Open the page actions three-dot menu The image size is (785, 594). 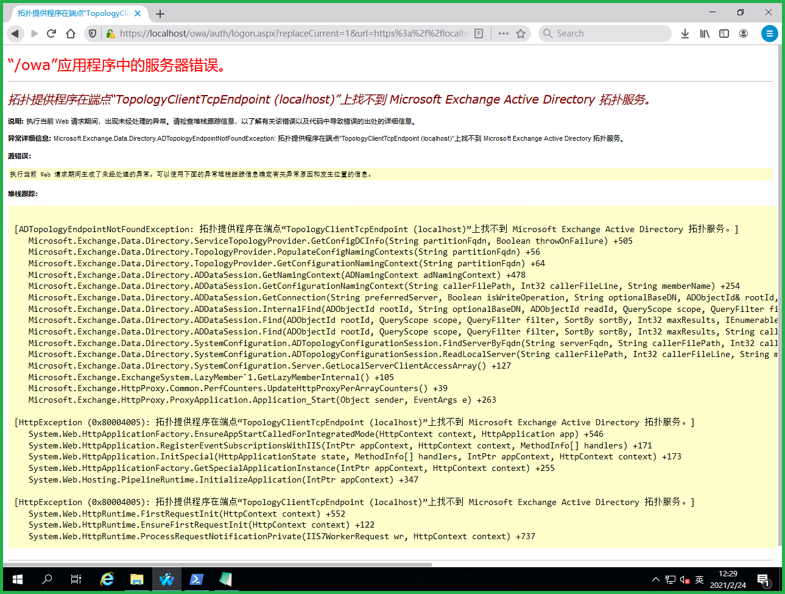tap(503, 34)
